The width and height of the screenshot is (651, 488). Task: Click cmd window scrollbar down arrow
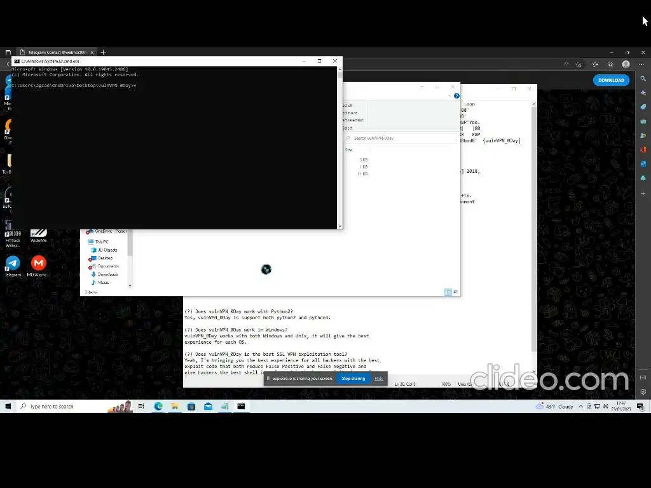pos(340,226)
